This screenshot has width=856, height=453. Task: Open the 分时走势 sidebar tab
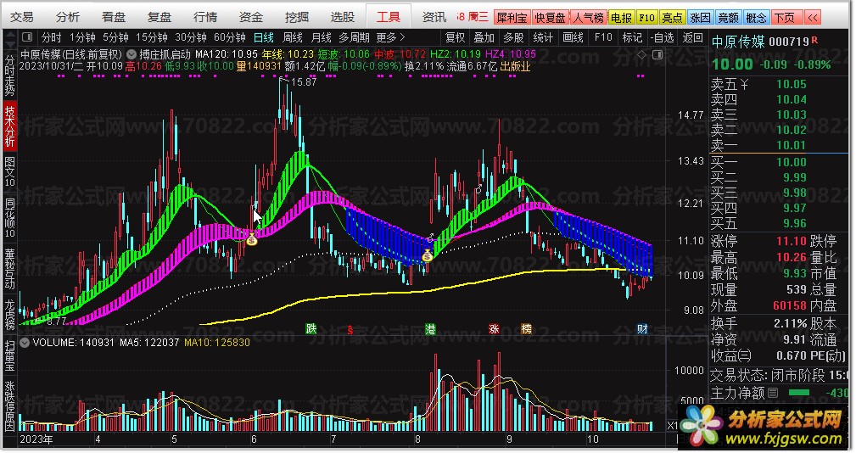[x=10, y=74]
